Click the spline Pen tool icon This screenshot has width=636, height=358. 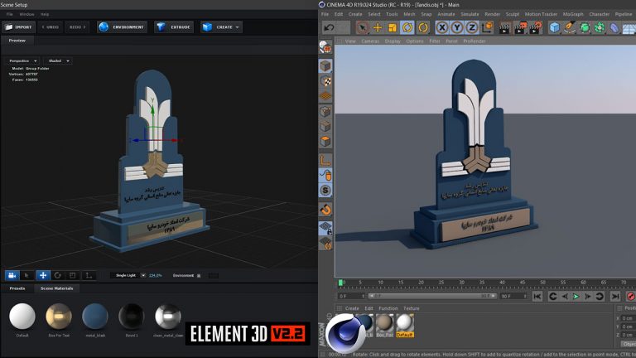point(570,27)
